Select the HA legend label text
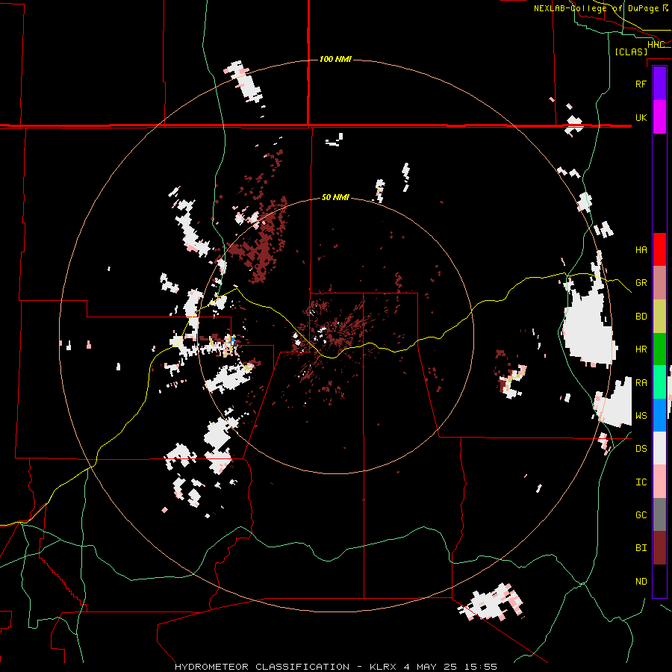This screenshot has height=672, width=672. pos(641,249)
